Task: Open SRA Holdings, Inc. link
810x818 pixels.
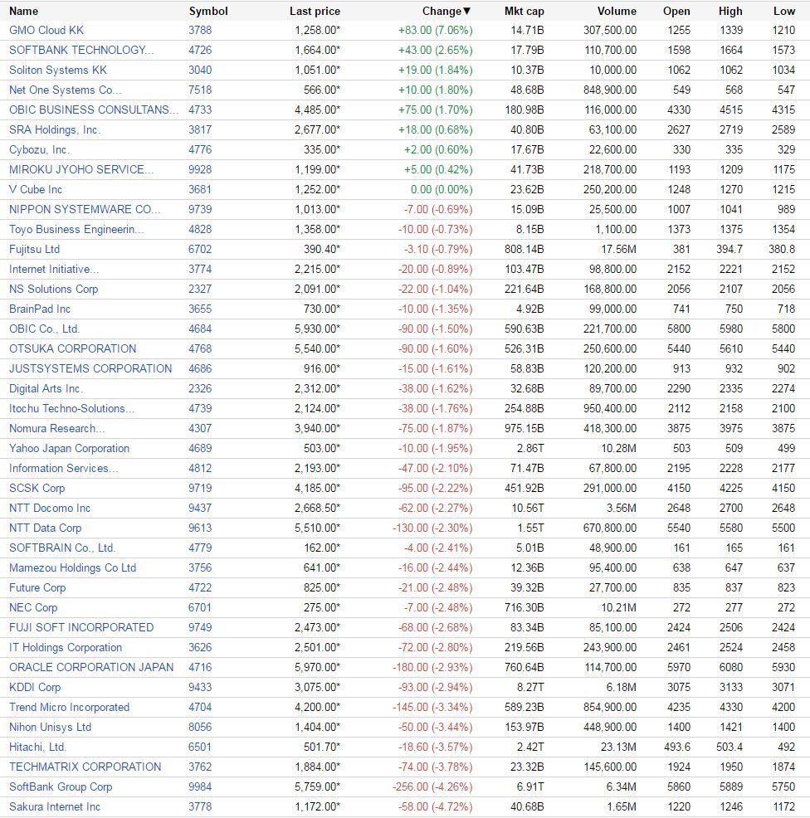Action: [x=55, y=129]
